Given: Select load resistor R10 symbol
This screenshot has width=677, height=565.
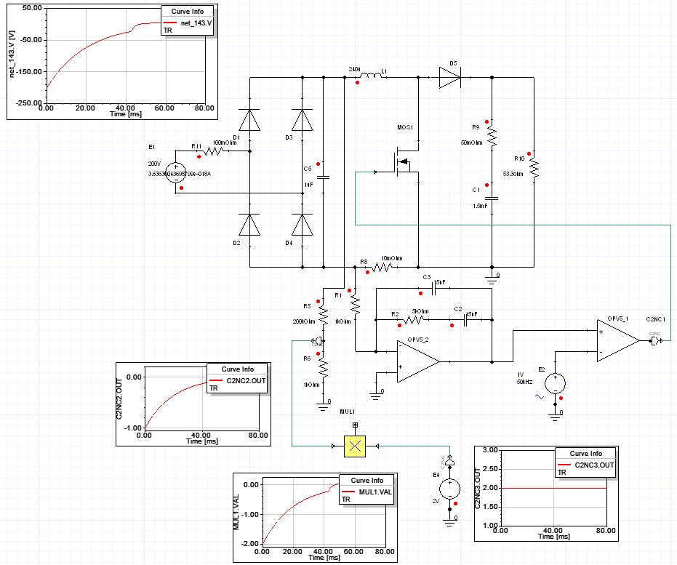Looking at the screenshot, I should point(534,168).
